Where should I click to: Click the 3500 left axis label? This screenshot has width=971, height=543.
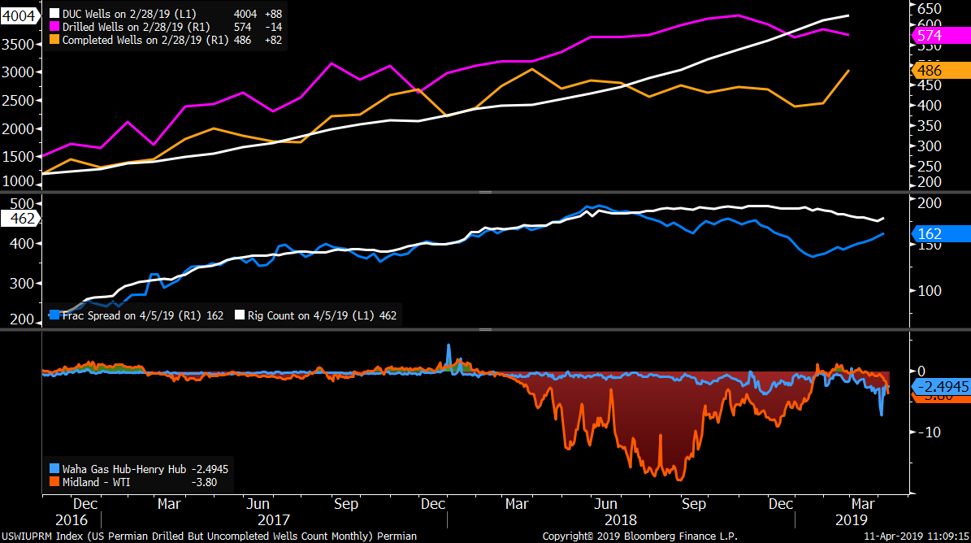tap(17, 45)
